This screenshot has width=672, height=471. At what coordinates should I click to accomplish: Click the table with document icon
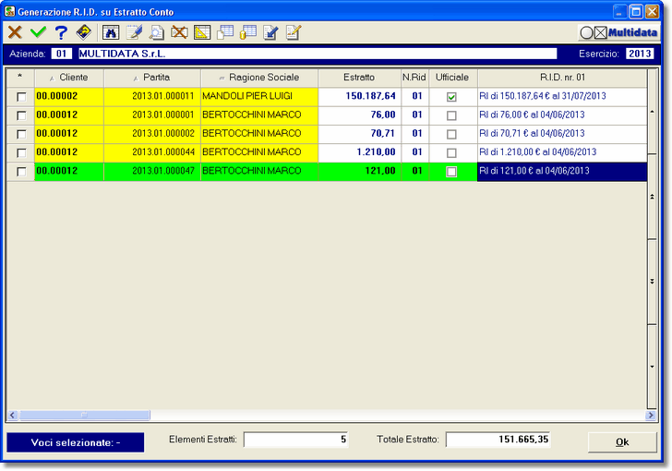pos(225,32)
